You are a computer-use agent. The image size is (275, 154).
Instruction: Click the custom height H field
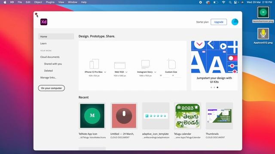(178, 76)
